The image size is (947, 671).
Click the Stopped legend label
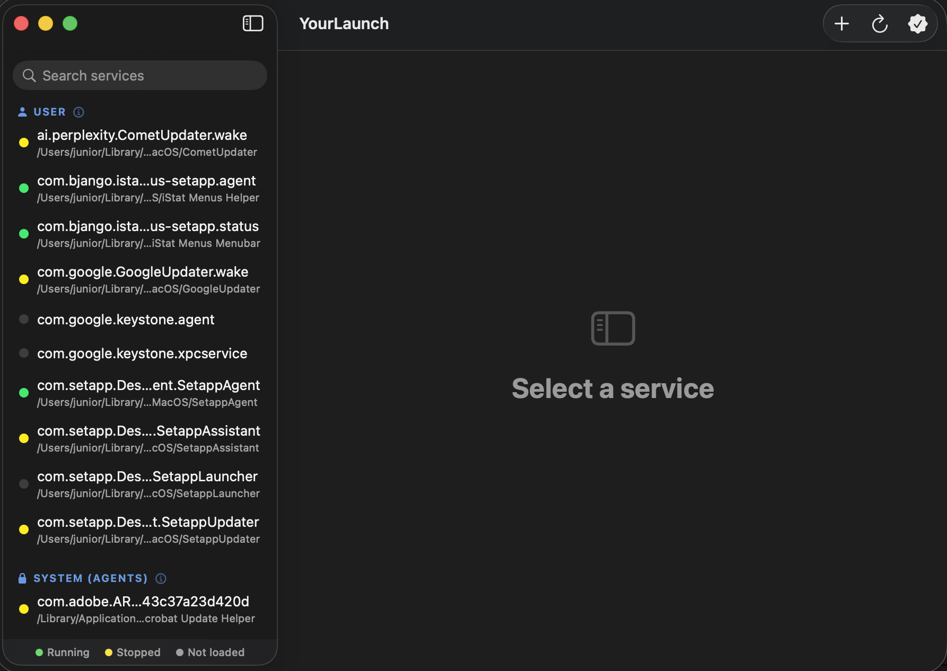(x=138, y=652)
